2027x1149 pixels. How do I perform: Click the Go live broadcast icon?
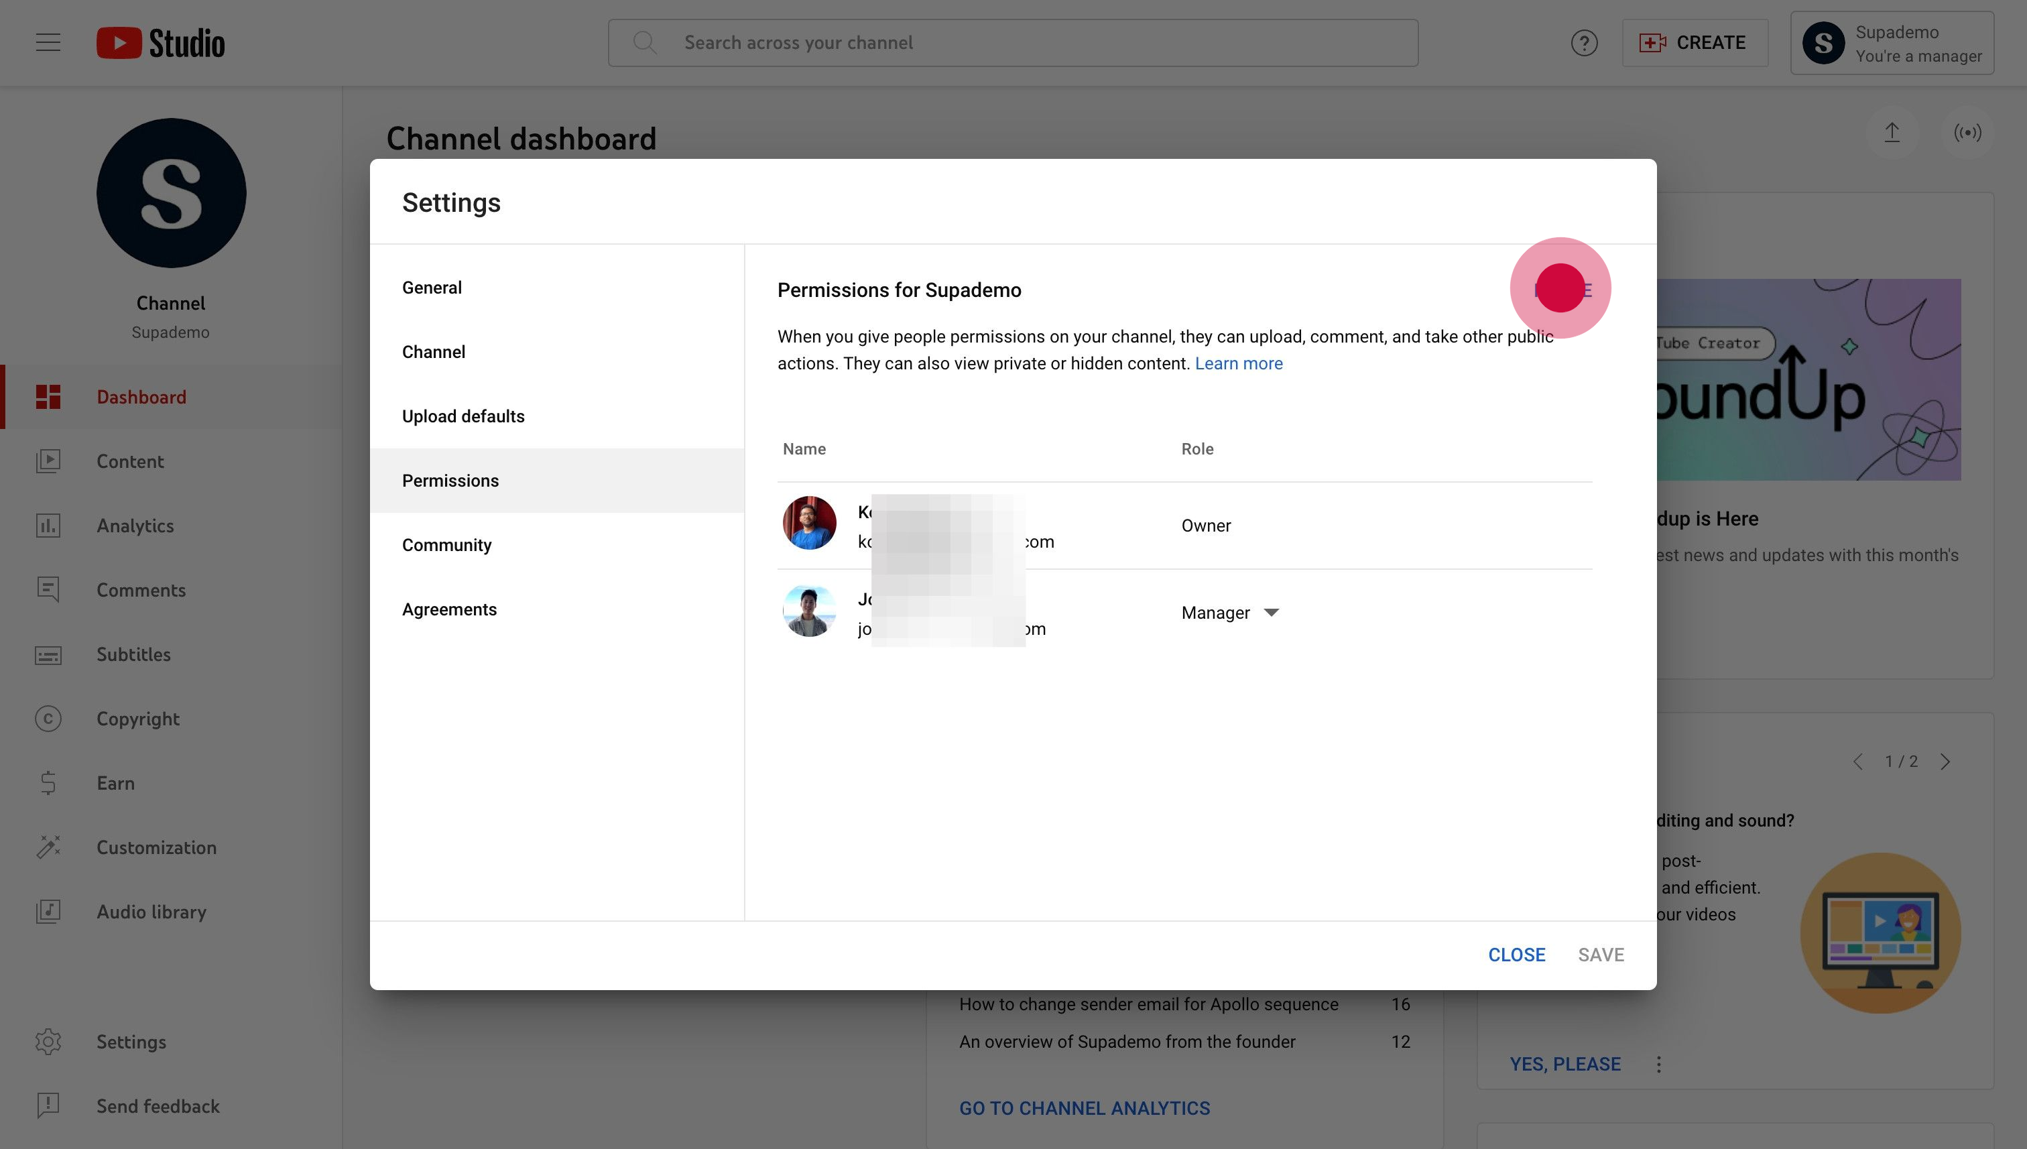(x=1967, y=132)
